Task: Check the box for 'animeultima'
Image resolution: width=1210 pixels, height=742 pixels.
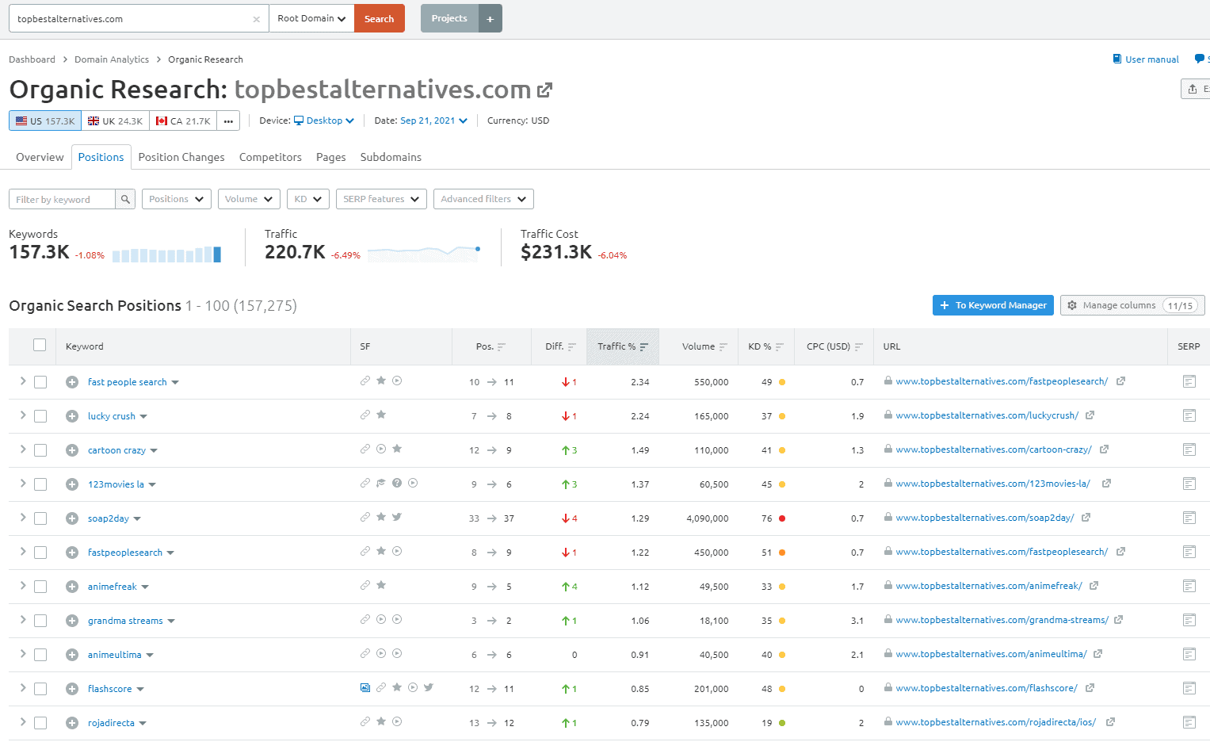Action: pyautogui.click(x=40, y=655)
